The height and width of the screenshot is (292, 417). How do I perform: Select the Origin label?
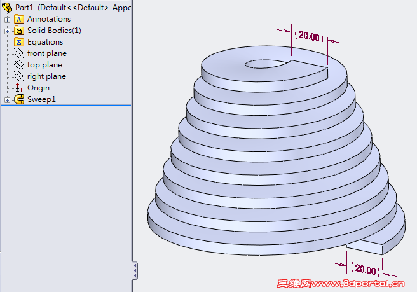click(38, 88)
